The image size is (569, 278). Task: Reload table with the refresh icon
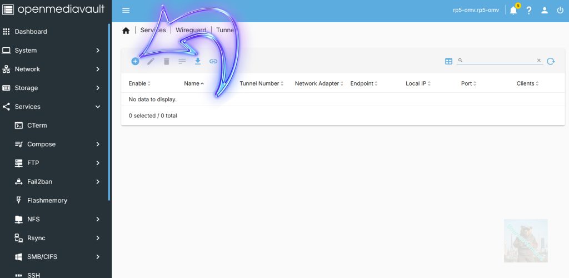551,61
